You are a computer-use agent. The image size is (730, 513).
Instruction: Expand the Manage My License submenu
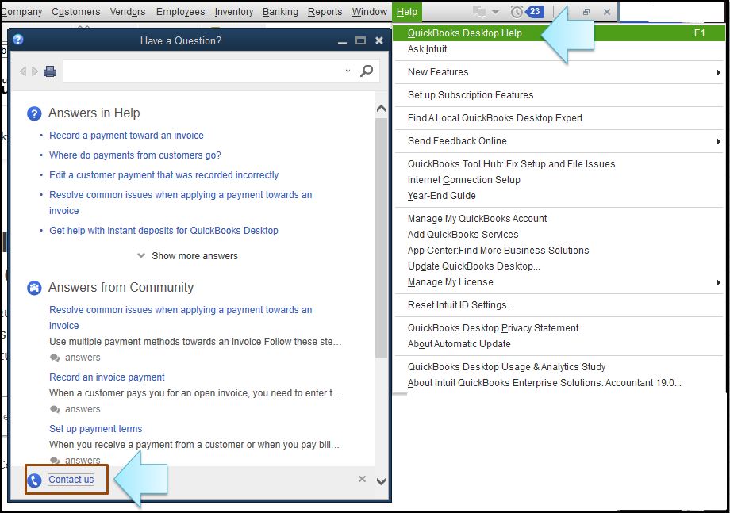point(719,283)
